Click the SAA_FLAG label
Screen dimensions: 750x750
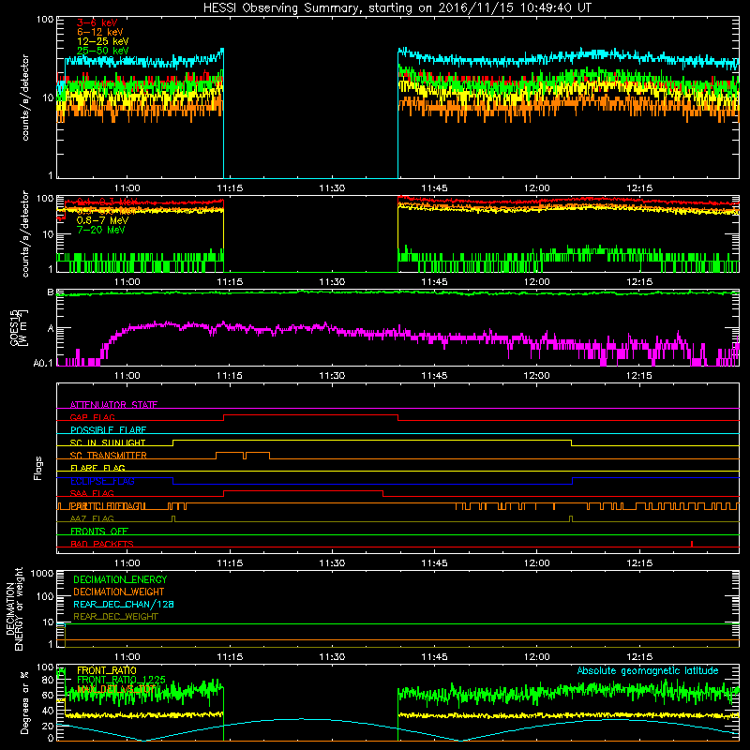[x=92, y=494]
